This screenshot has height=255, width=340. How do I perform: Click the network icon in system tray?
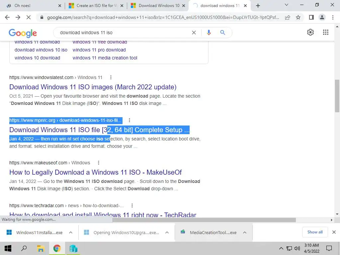pos(289,248)
